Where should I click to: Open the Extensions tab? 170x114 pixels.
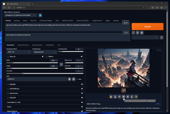[x=125, y=21]
